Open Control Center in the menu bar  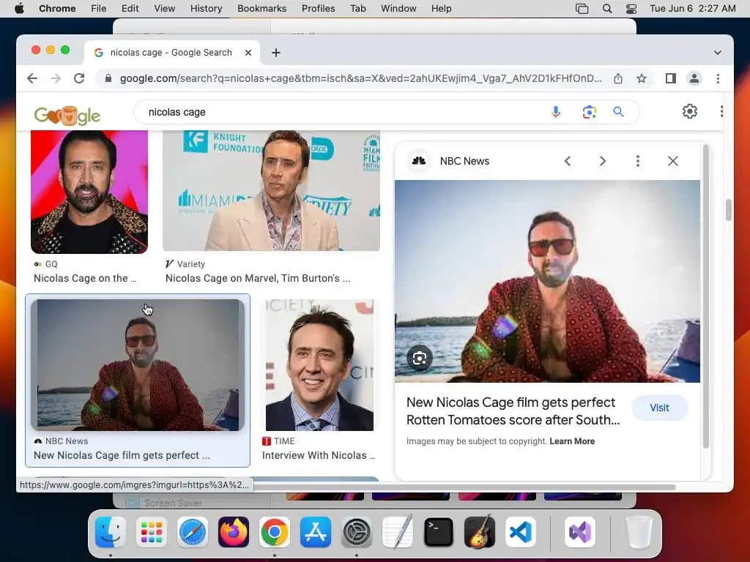coord(631,9)
